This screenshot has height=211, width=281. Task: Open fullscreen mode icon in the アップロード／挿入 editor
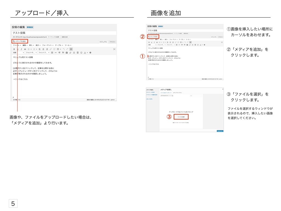click(x=114, y=49)
